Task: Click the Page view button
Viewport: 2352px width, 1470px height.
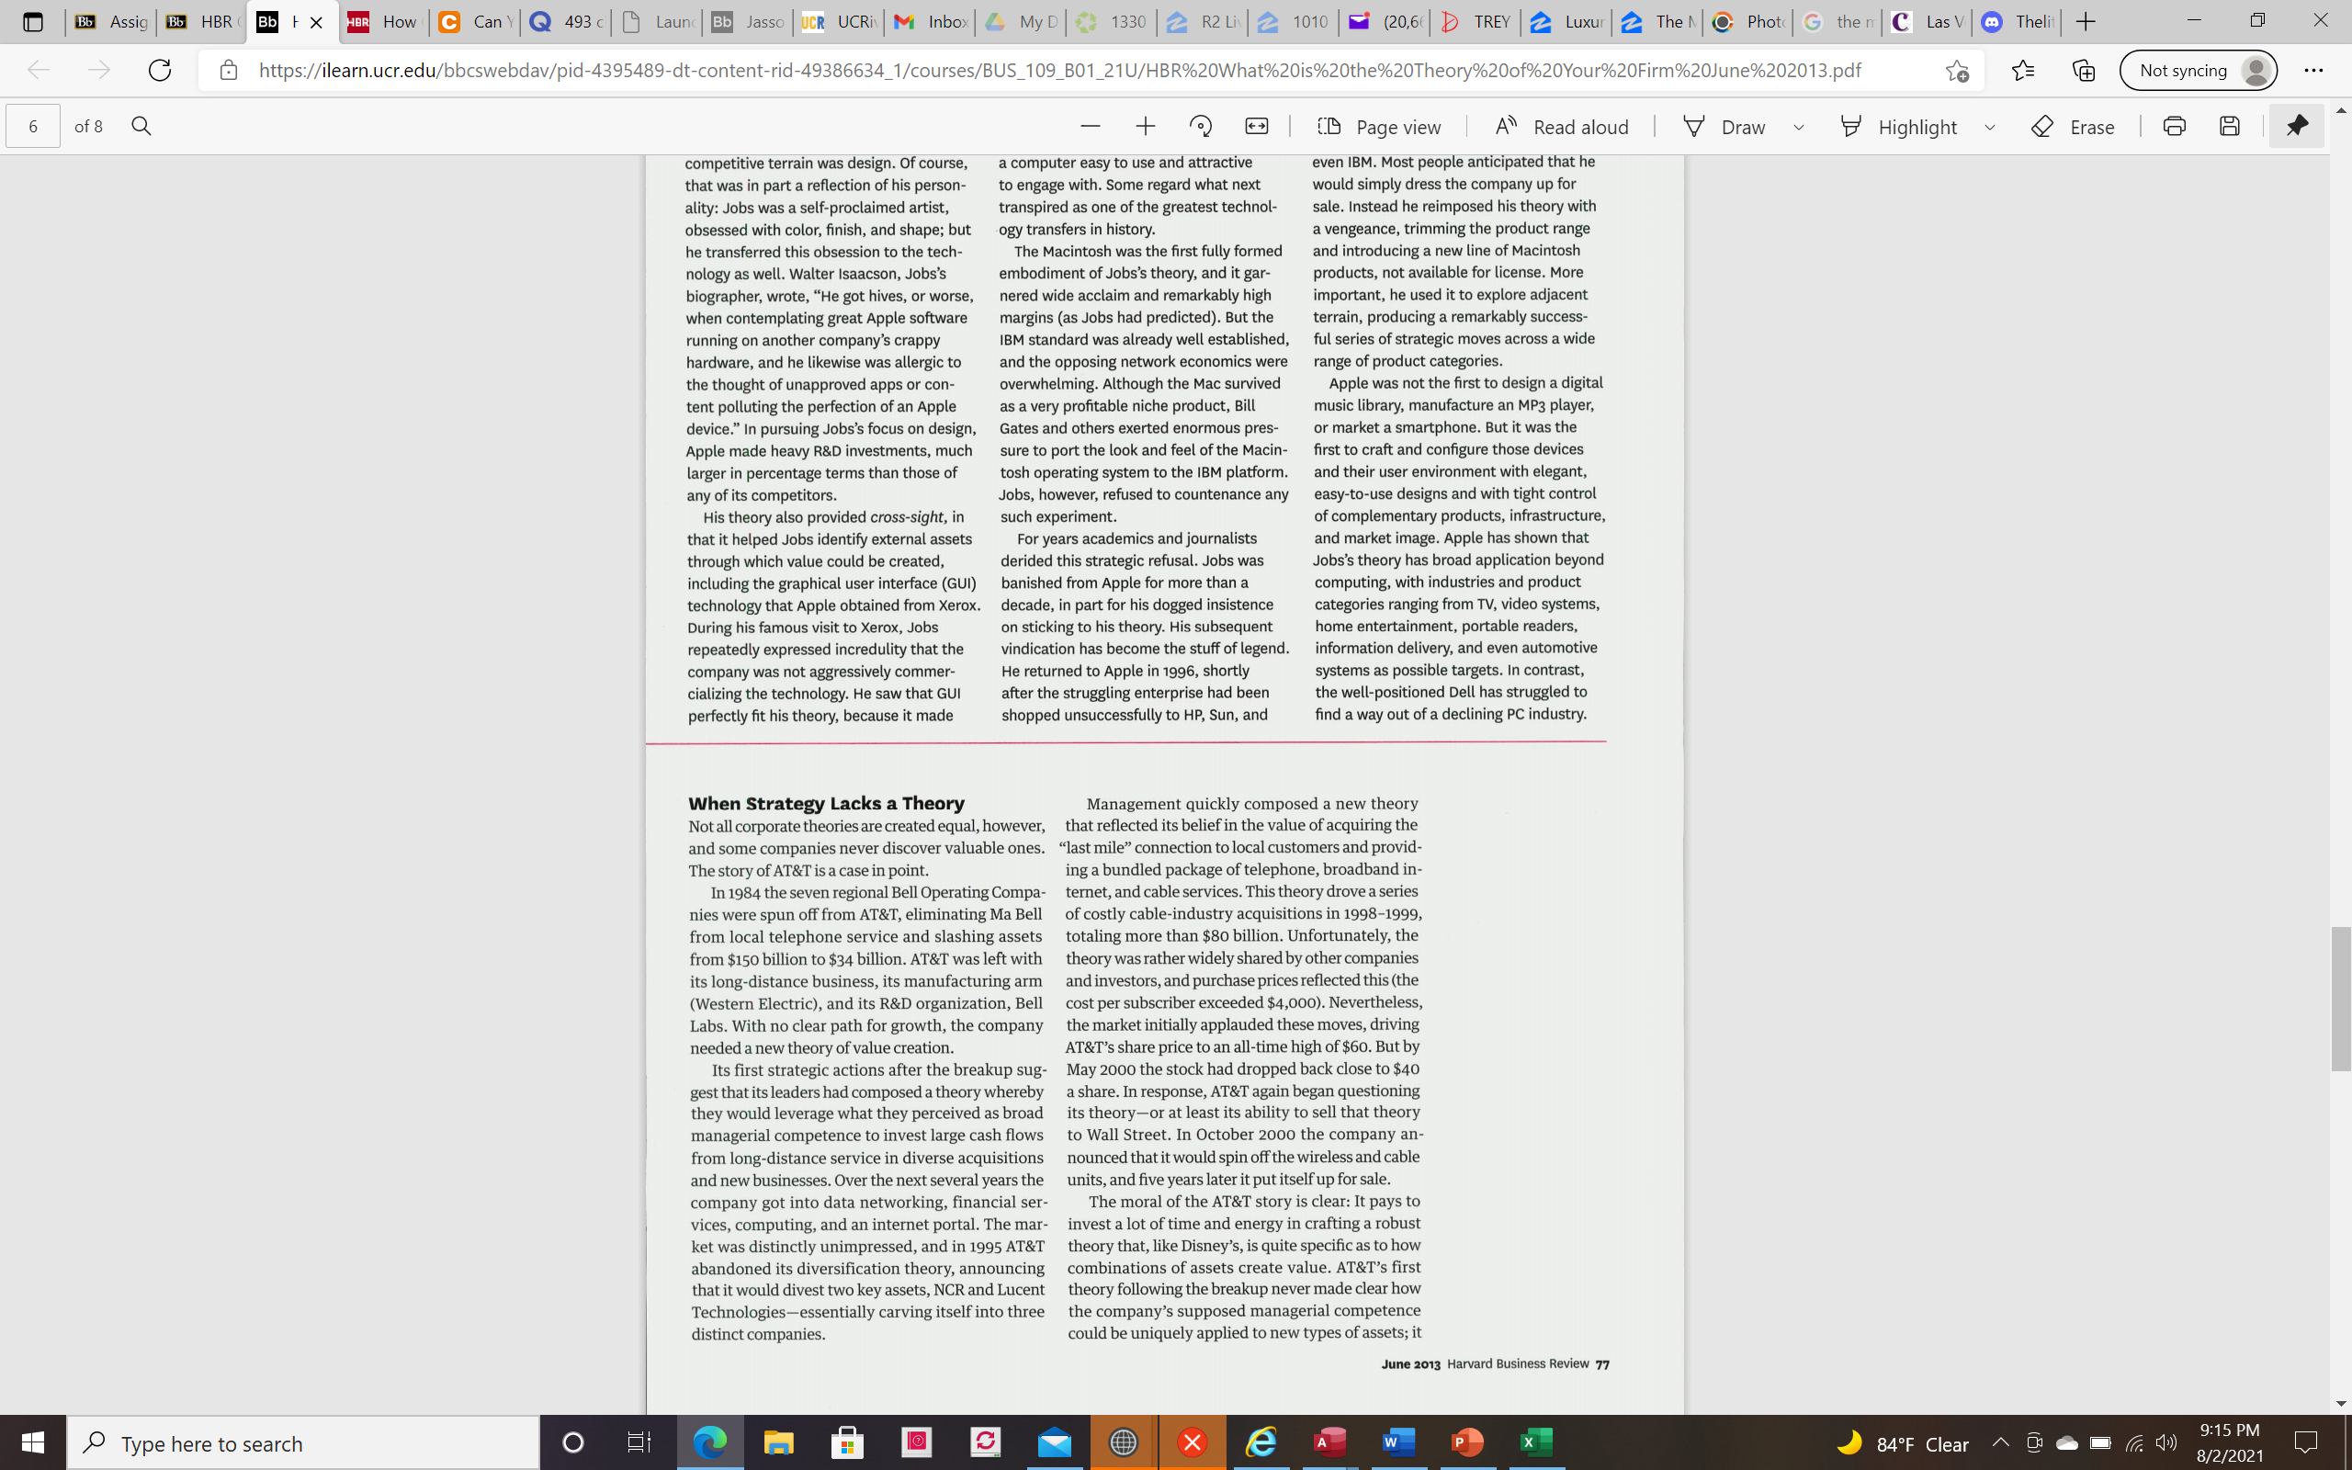Action: pos(1379,127)
